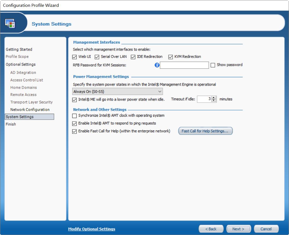
Task: Click Modify Optional Settings link
Action: [92, 229]
